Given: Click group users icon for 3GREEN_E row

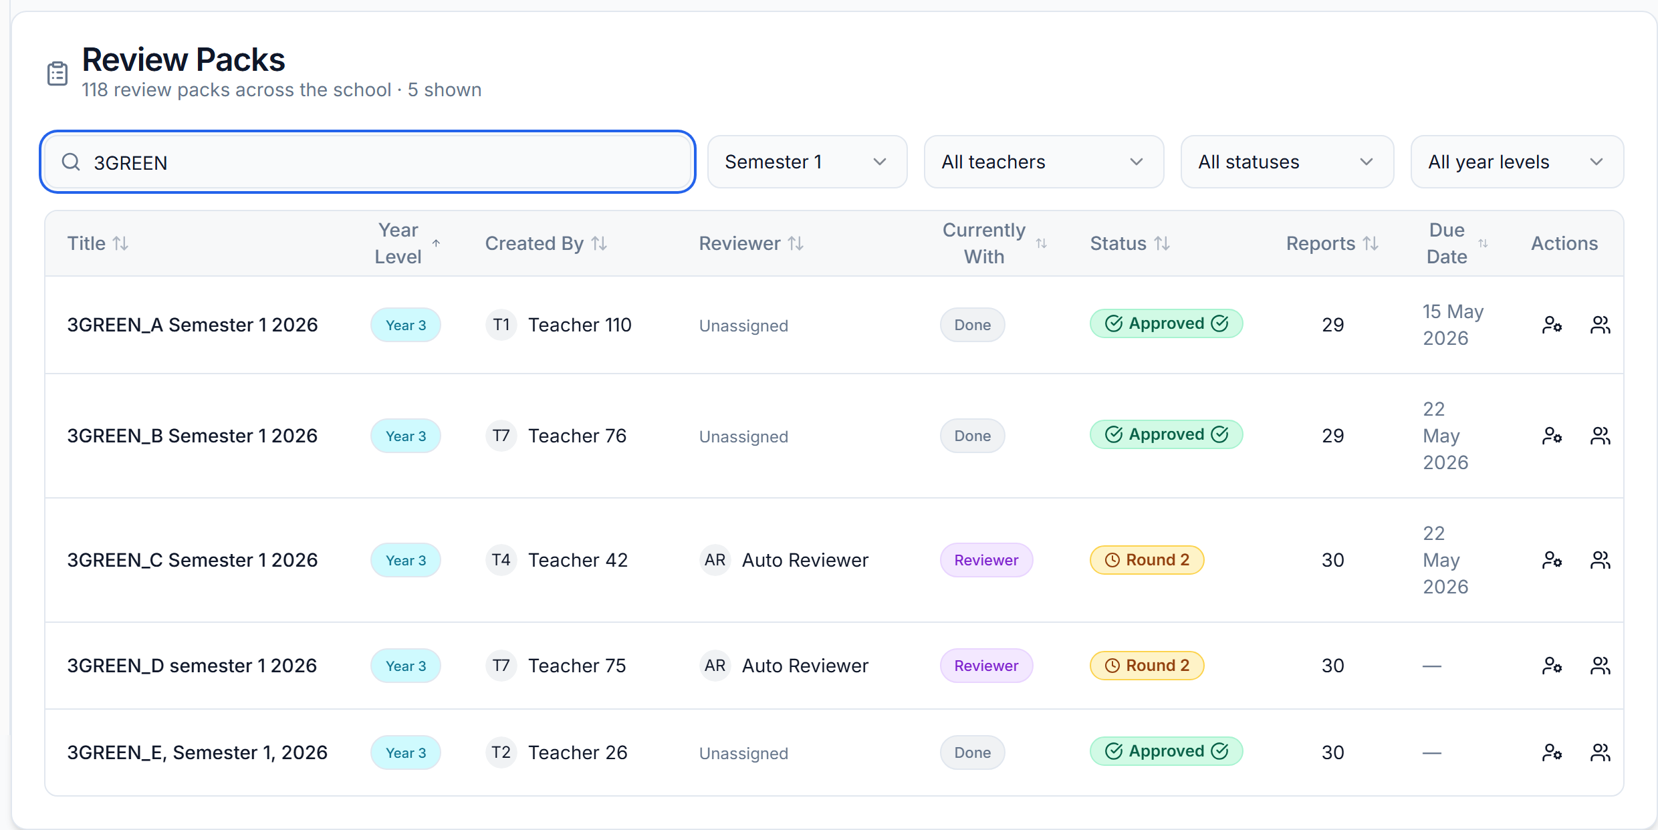Looking at the screenshot, I should point(1600,752).
